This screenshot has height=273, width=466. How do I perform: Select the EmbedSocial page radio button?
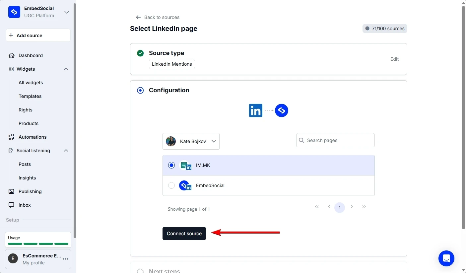171,185
